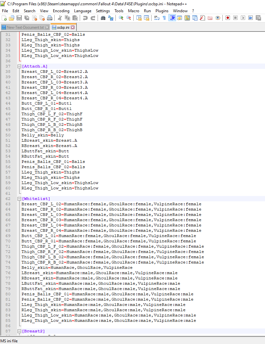Image resolution: width=265 pixels, height=344 pixels.
Task: Click 'MS ini file' in status bar
Action: (x=9, y=341)
